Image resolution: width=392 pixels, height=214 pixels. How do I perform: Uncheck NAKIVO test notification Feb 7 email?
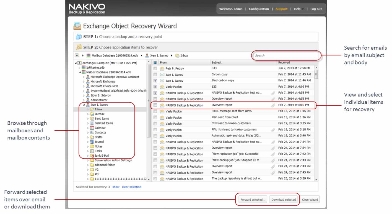click(x=155, y=93)
